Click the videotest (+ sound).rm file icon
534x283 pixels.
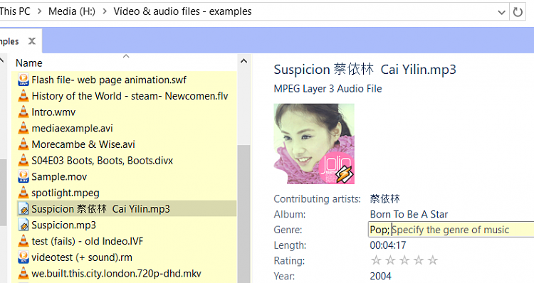(x=23, y=257)
